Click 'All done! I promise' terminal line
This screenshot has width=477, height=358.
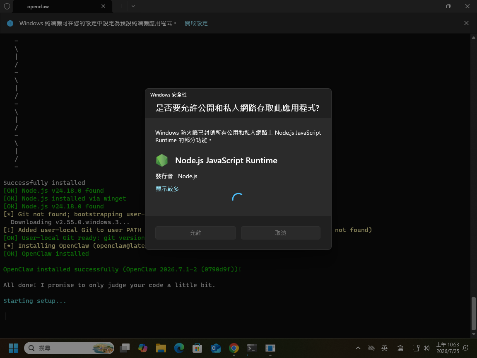[x=109, y=285]
